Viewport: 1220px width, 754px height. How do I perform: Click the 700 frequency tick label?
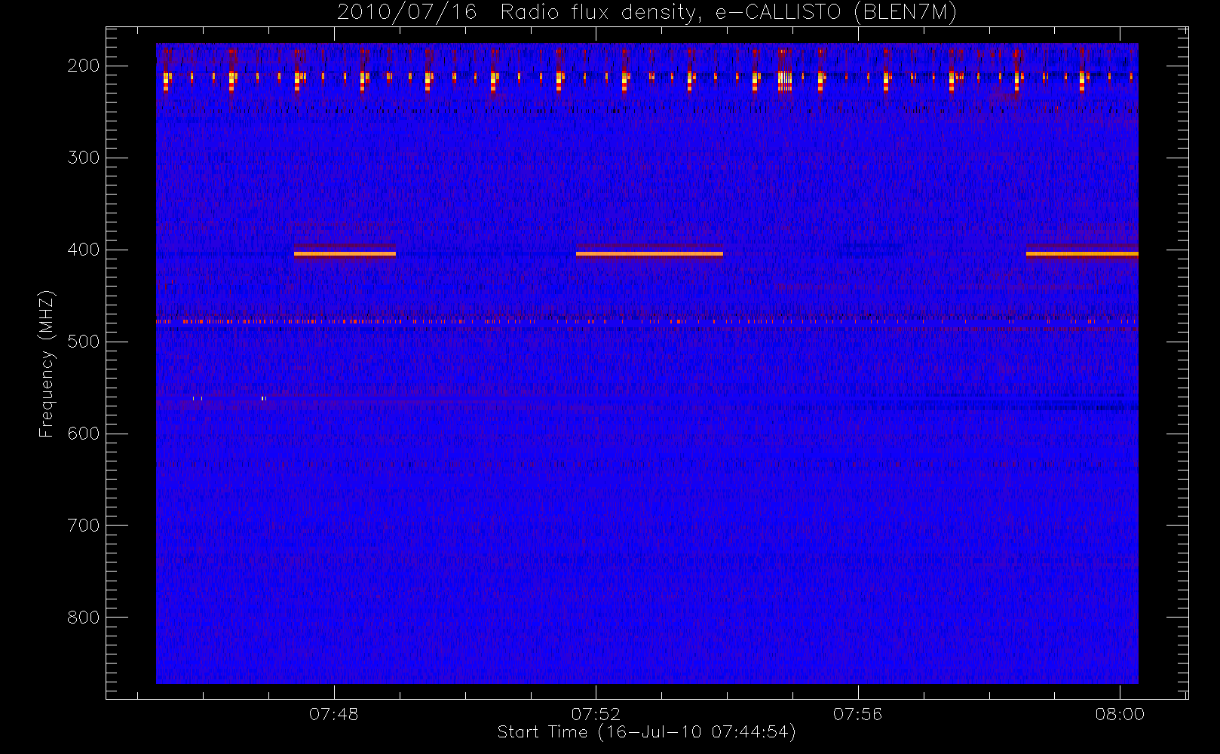click(x=84, y=526)
